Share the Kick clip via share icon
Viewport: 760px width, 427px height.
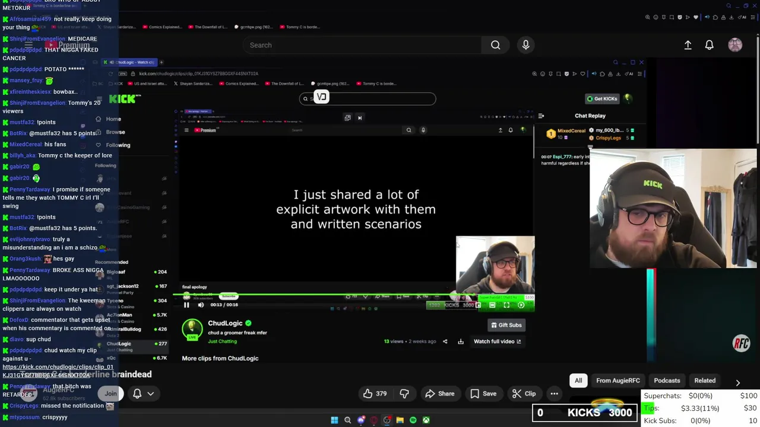[x=445, y=342]
